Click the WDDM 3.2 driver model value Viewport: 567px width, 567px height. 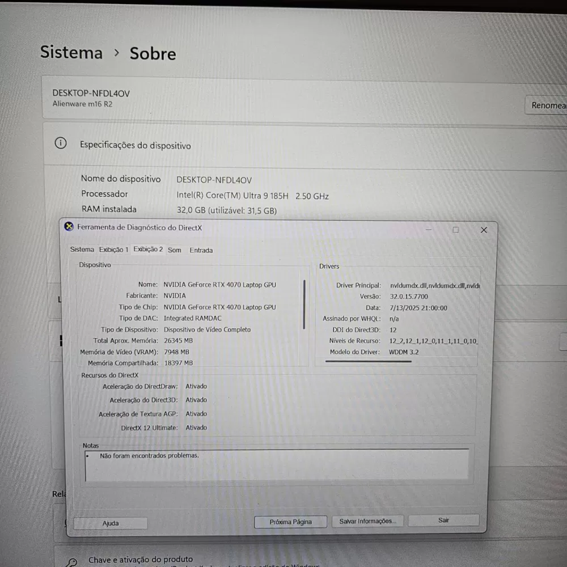[404, 352]
